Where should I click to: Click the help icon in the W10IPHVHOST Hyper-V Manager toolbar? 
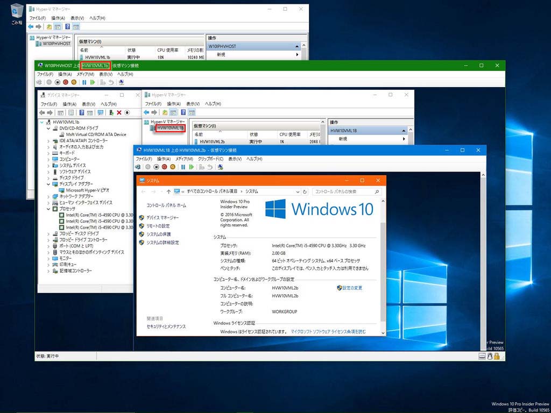pyautogui.click(x=67, y=27)
